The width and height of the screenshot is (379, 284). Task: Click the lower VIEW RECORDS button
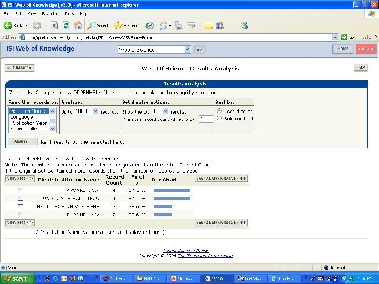click(20, 222)
